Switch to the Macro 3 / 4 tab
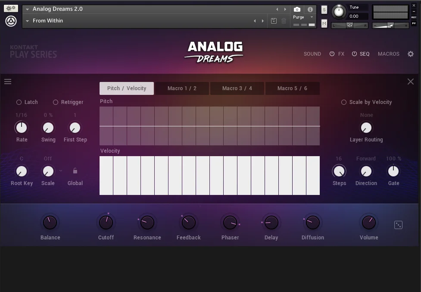This screenshot has height=292, width=421. click(x=237, y=88)
